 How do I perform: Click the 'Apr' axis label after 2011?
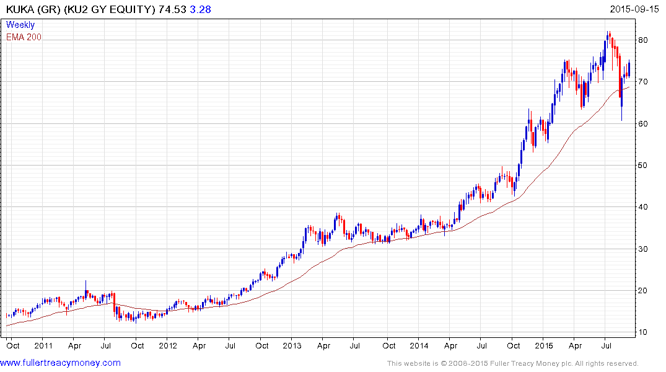click(74, 345)
